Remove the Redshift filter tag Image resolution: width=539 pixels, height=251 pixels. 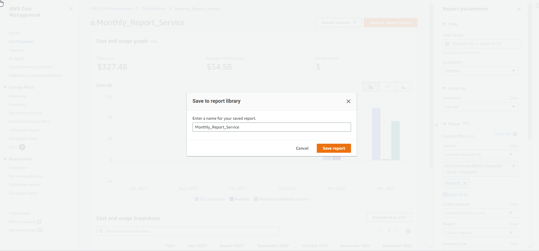pyautogui.click(x=465, y=183)
